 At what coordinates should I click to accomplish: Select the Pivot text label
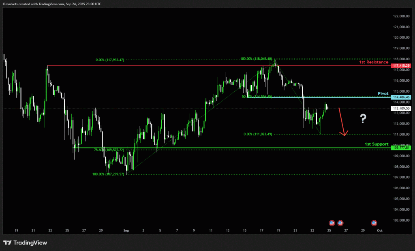pos(383,93)
